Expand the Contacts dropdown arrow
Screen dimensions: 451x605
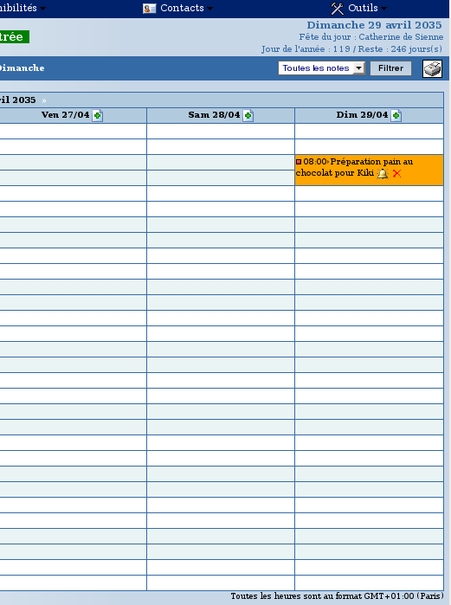click(209, 9)
